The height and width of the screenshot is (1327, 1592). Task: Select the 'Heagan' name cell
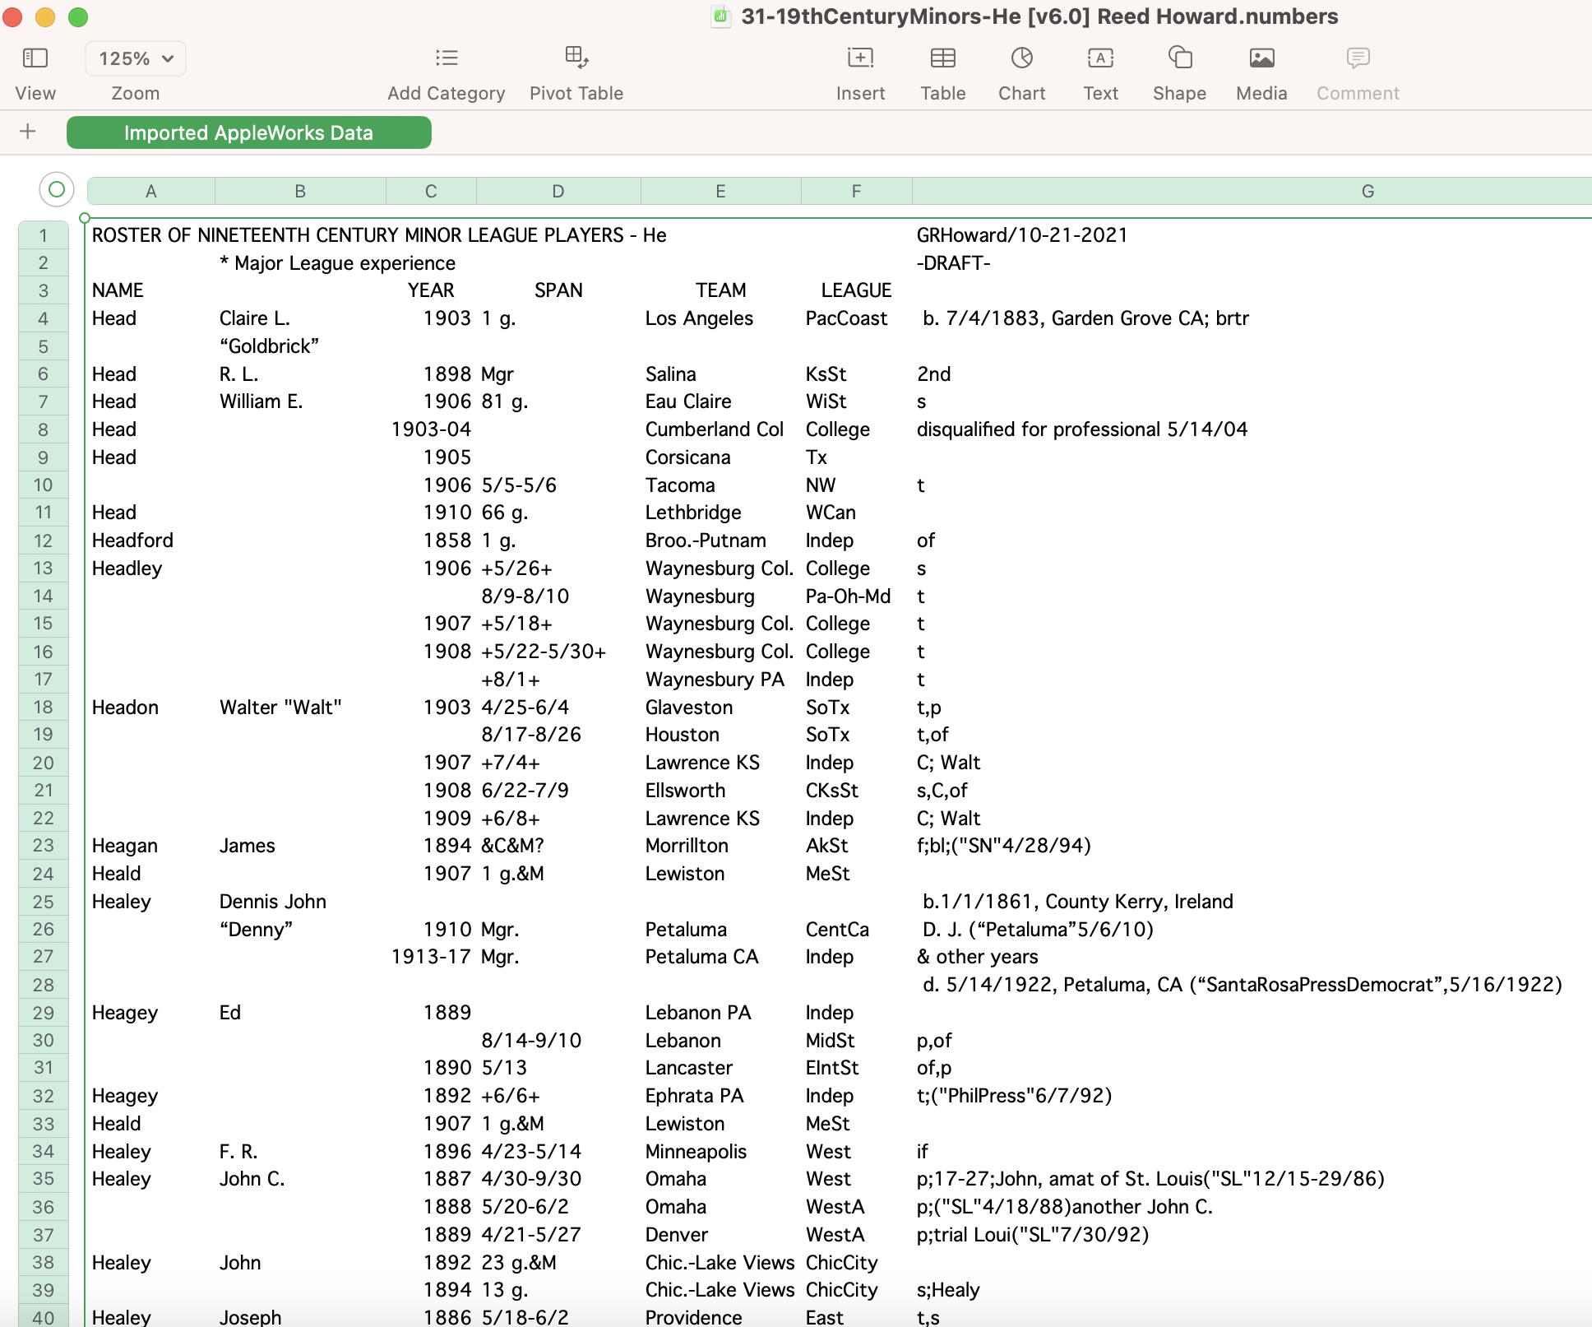click(124, 846)
